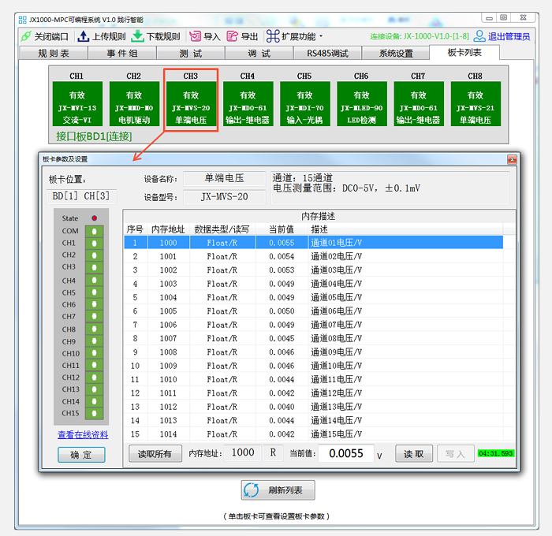The width and height of the screenshot is (552, 536).
Task: Click the 描述 column header
Action: coord(405,229)
